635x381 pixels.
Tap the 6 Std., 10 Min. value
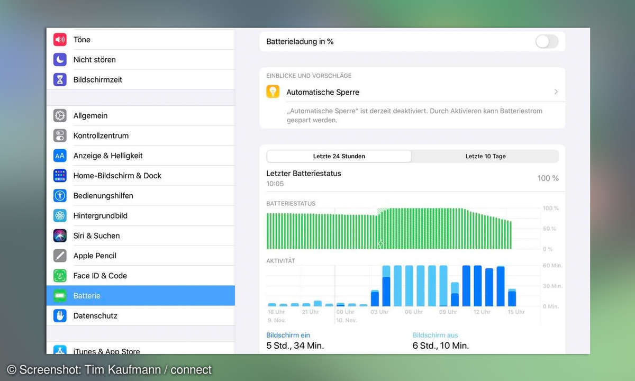click(x=441, y=346)
